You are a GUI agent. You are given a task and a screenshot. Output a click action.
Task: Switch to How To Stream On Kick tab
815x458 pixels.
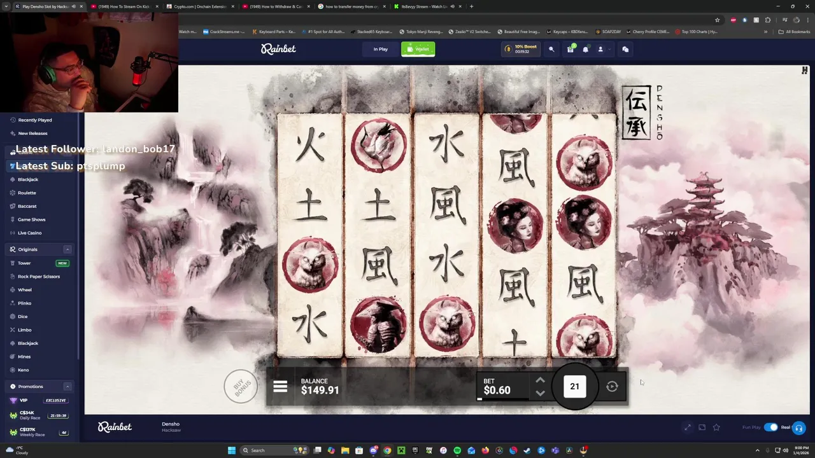click(124, 6)
